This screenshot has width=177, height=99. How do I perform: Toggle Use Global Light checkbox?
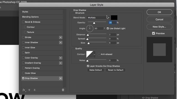(108, 28)
